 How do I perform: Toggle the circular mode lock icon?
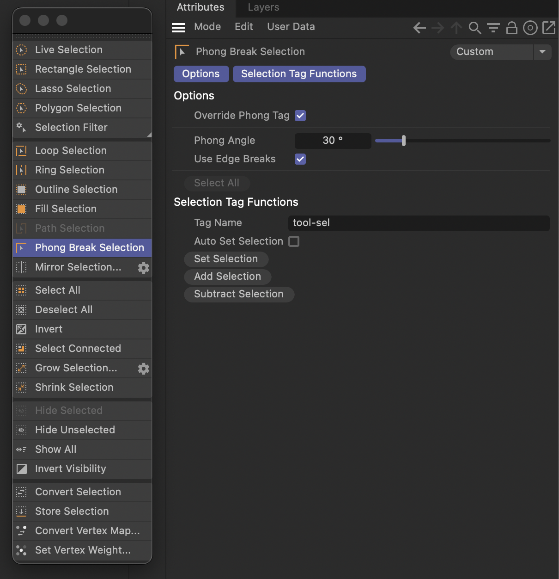[530, 28]
